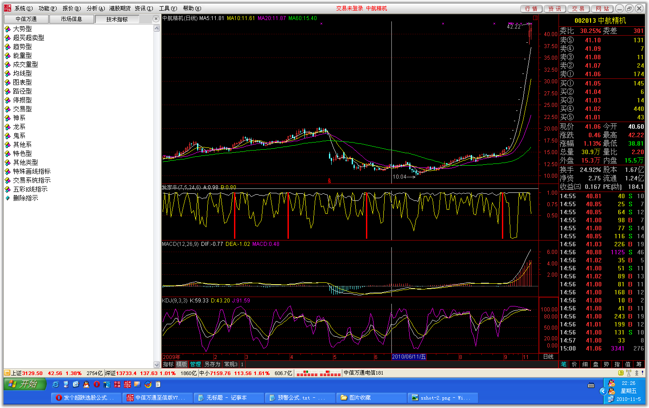Screen dimensions: 649x408
Task: Select the 趋势型 category icon
Action: pyautogui.click(x=8, y=47)
